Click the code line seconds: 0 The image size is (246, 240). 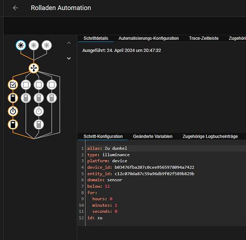[x=104, y=212]
